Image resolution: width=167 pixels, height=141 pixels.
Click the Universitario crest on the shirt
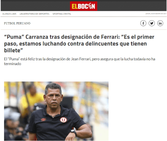tap(63, 120)
